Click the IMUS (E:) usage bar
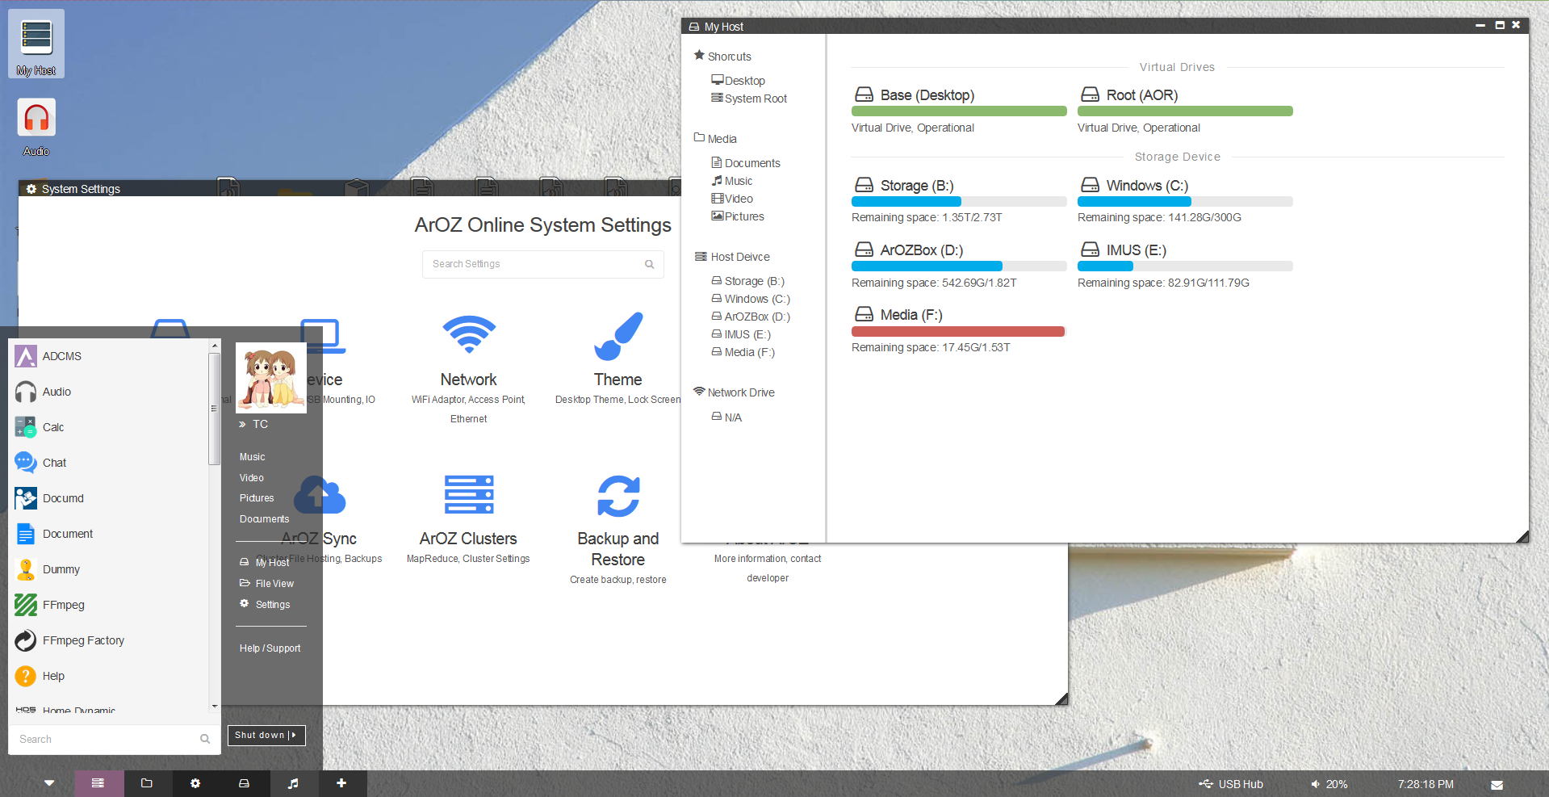 [x=1185, y=266]
